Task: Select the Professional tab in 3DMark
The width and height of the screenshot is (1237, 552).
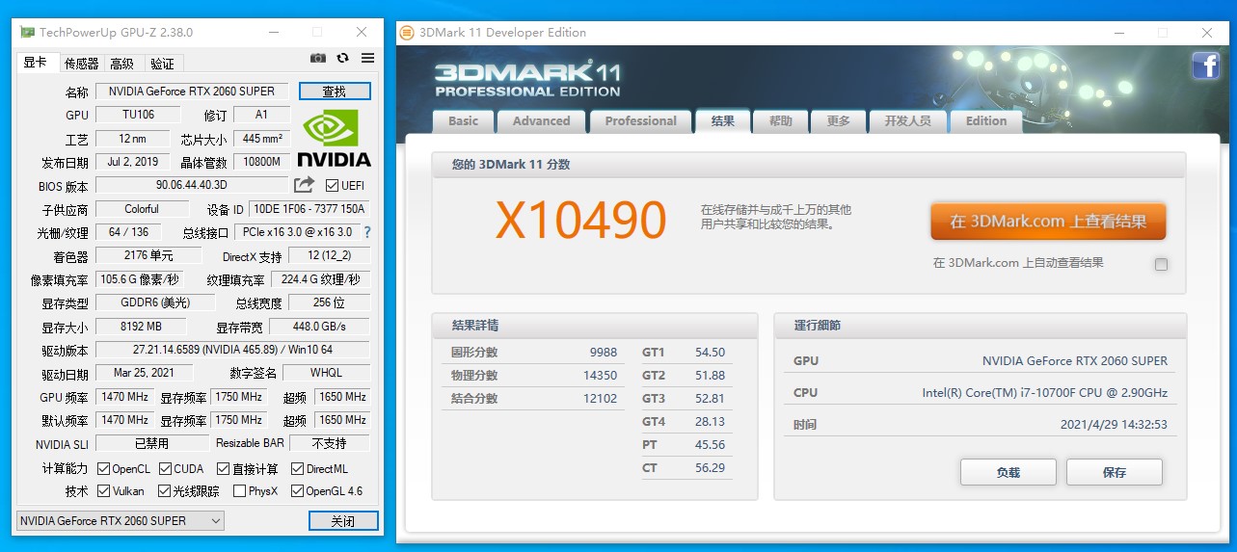Action: pyautogui.click(x=640, y=121)
